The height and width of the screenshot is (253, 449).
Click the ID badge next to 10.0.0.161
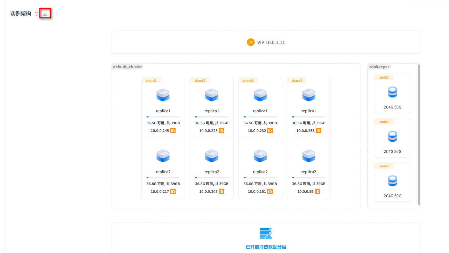270,192
